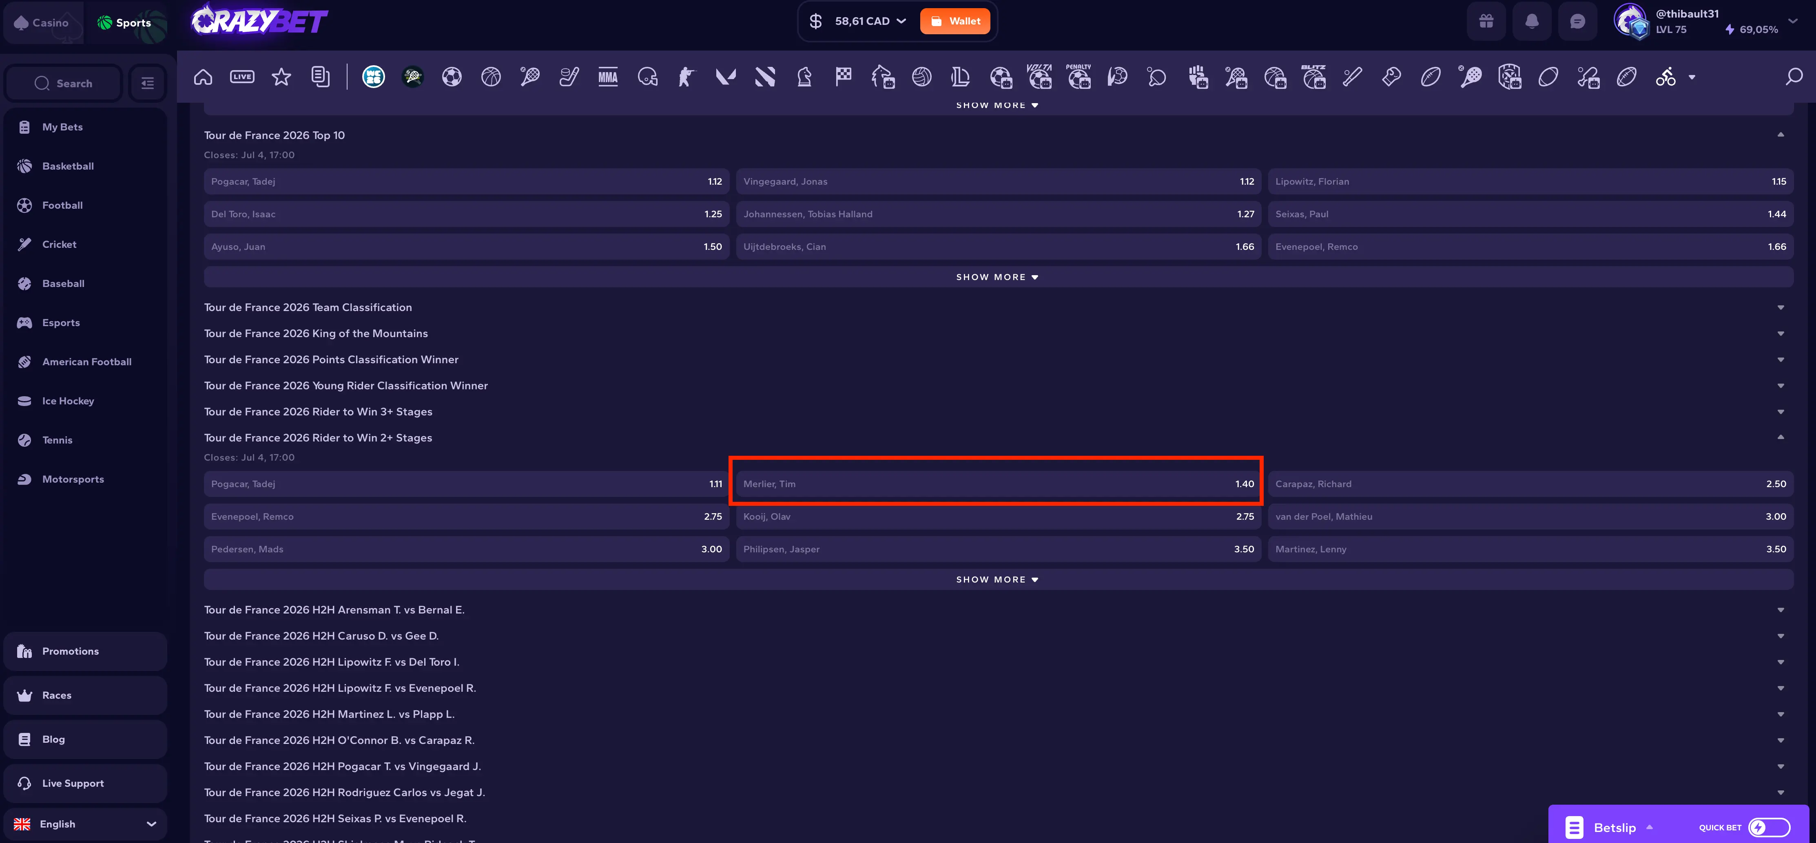Open the notifications bell

tap(1532, 22)
